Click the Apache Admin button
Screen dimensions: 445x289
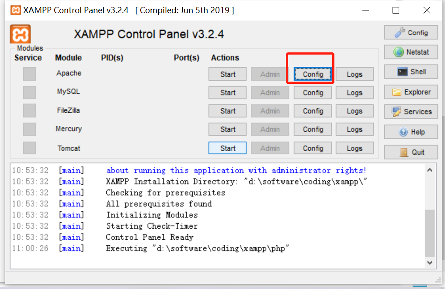270,74
